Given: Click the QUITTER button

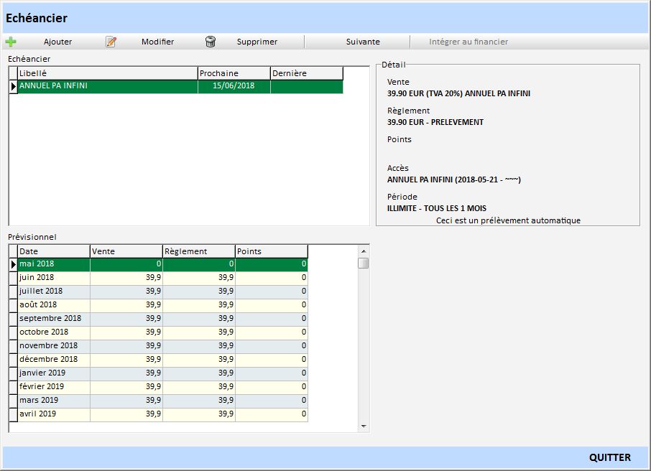Looking at the screenshot, I should 610,457.
